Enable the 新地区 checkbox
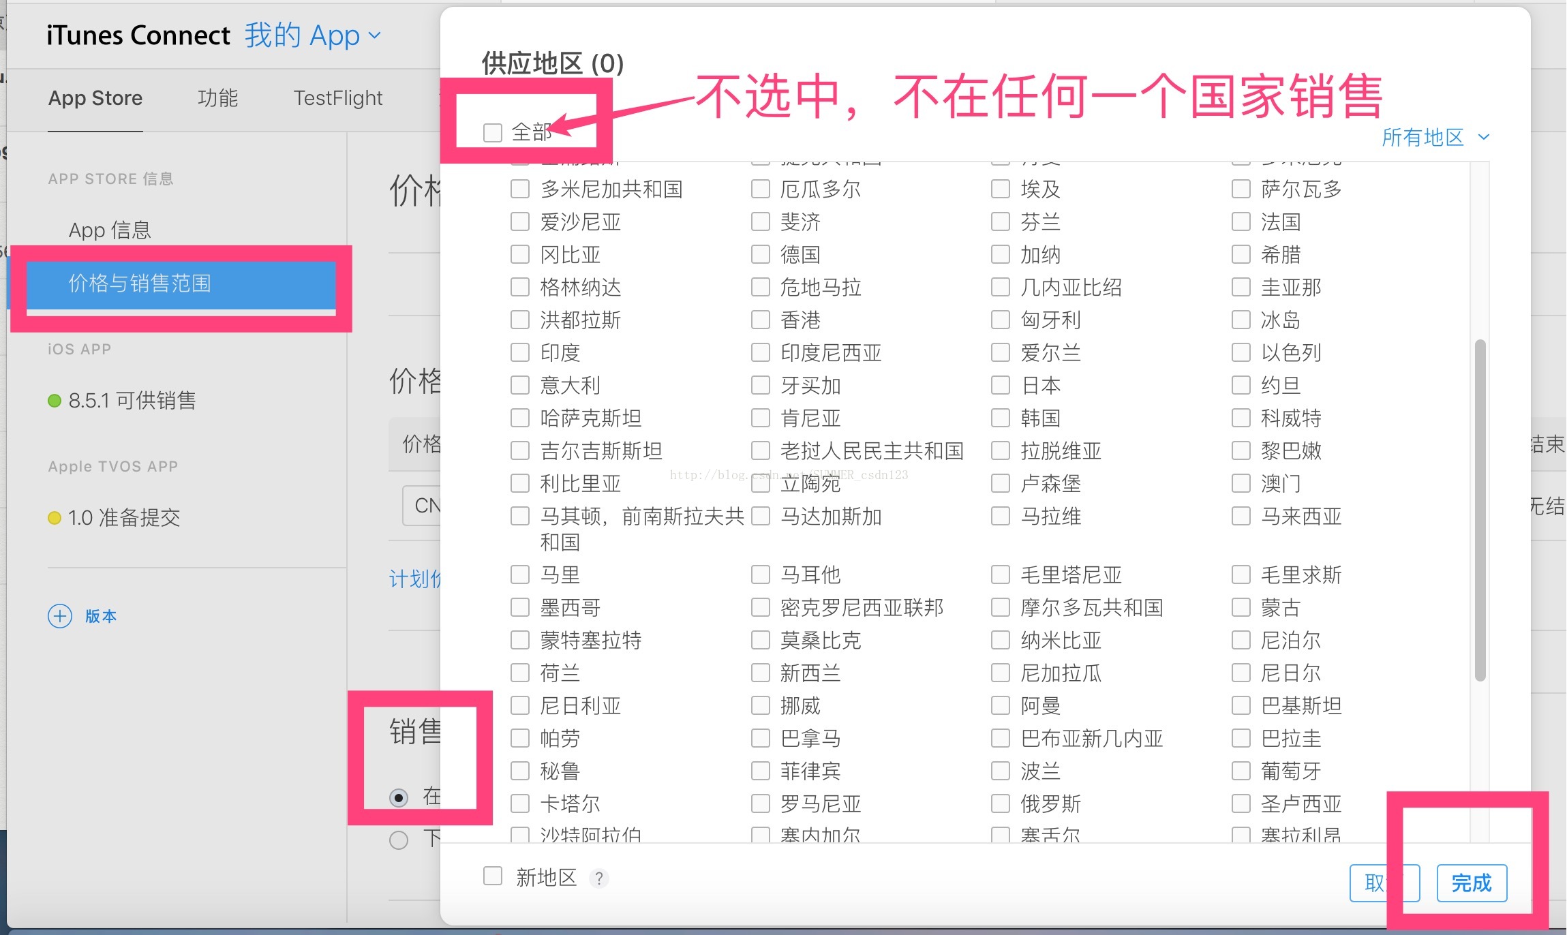This screenshot has height=935, width=1567. coord(492,876)
